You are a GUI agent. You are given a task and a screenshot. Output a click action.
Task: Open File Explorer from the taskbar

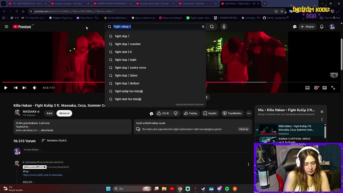point(164,189)
